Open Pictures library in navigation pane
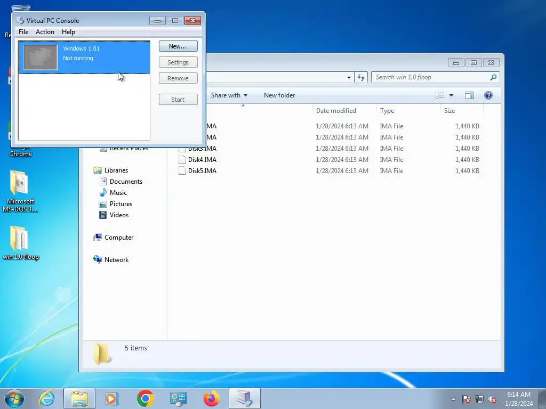 [x=121, y=204]
